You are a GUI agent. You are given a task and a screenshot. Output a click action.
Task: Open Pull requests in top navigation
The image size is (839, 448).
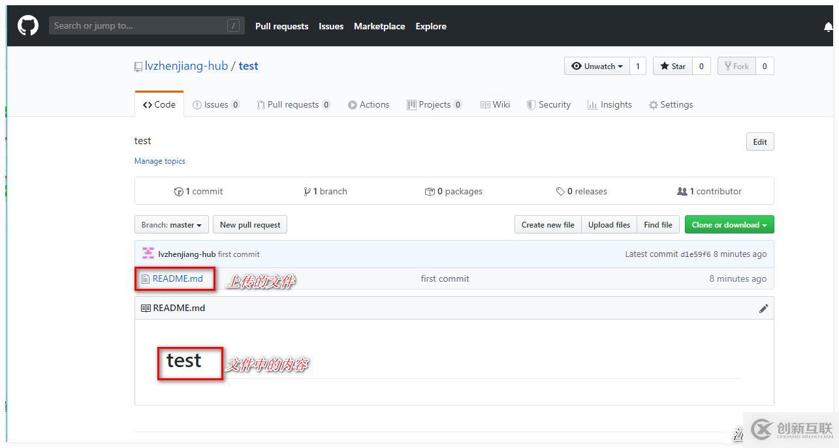tap(281, 26)
